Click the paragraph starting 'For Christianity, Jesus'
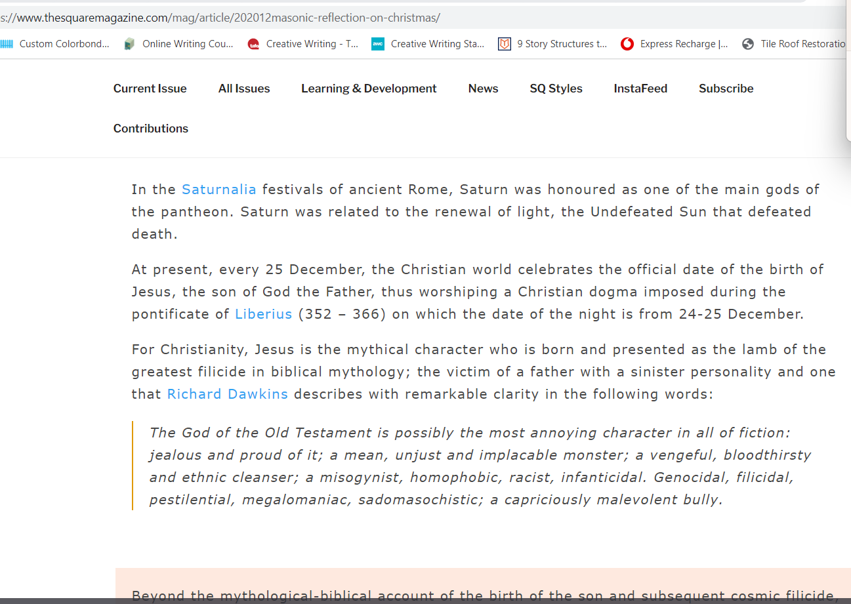851x604 pixels. point(484,372)
